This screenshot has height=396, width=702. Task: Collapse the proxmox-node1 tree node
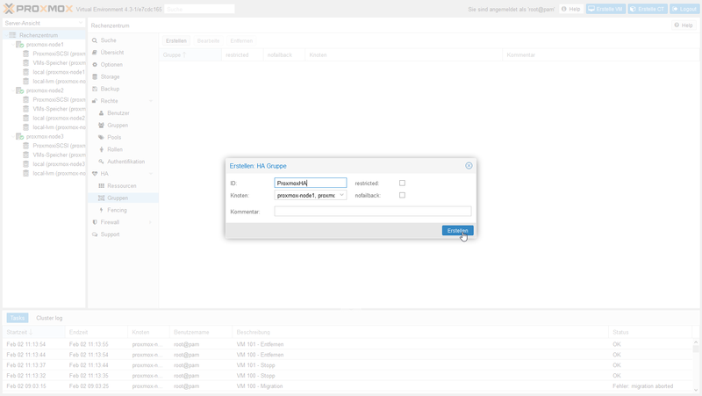(12, 45)
